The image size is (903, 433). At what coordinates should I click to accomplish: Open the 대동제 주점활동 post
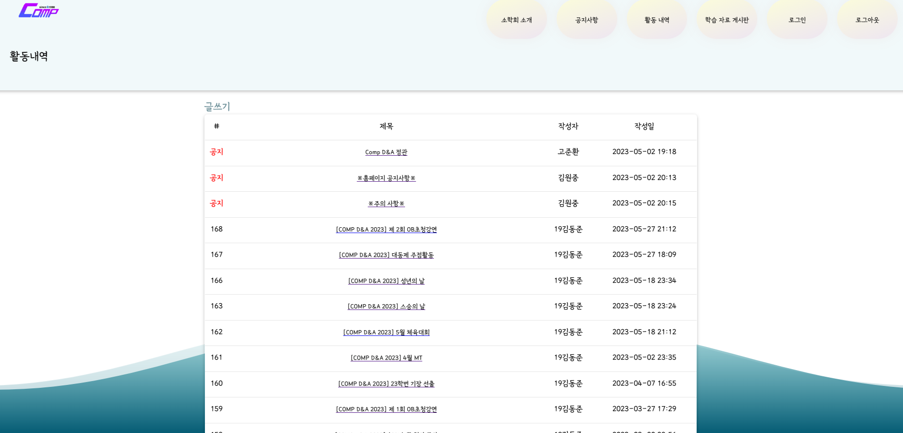coord(386,255)
